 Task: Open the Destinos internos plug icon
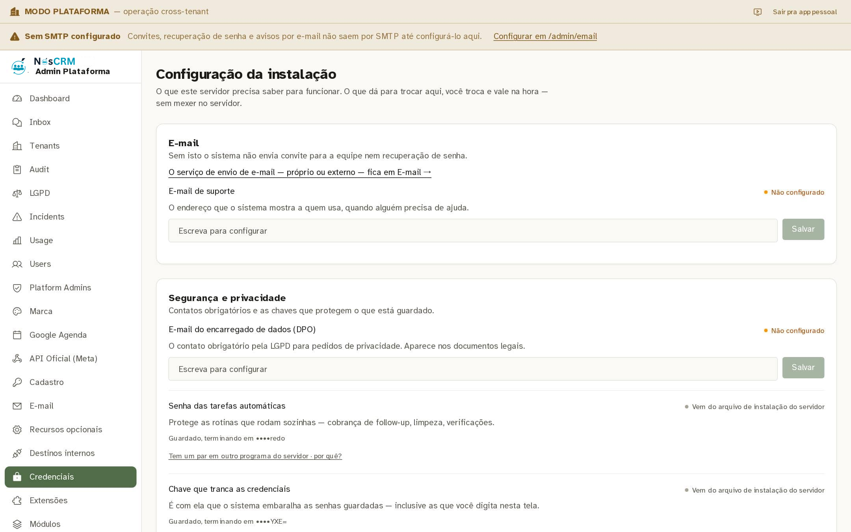[17, 453]
